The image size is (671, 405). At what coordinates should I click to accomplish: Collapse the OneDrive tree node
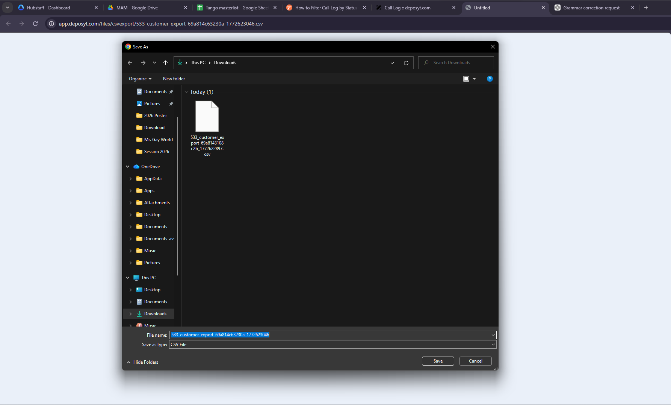pos(128,167)
